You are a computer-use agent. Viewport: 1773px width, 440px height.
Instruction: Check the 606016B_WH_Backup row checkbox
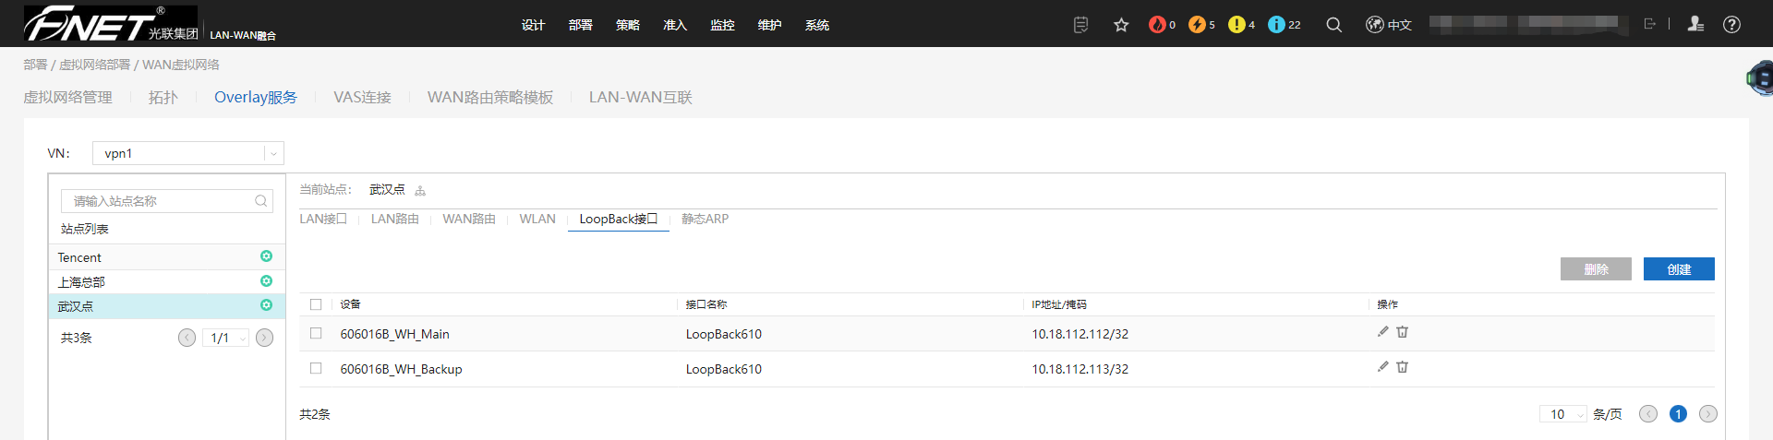tap(316, 369)
